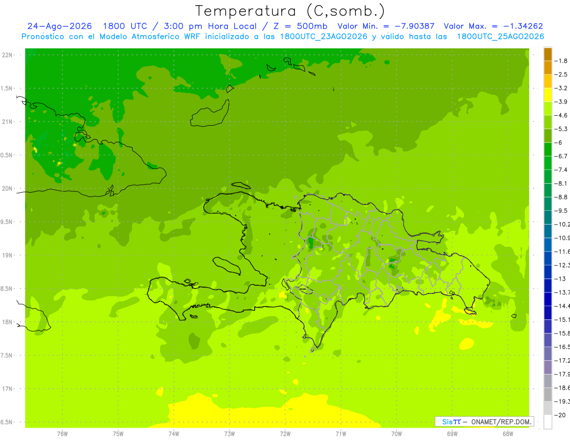Pick the teal swatch between -8.8 and -9.5
Viewport: 570px width, 440px height.
(x=548, y=204)
